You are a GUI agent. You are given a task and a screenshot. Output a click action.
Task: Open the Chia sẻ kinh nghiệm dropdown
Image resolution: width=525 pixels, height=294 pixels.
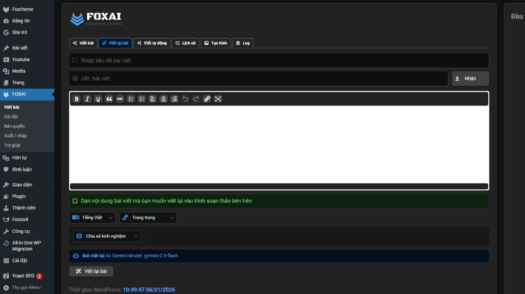pos(106,236)
